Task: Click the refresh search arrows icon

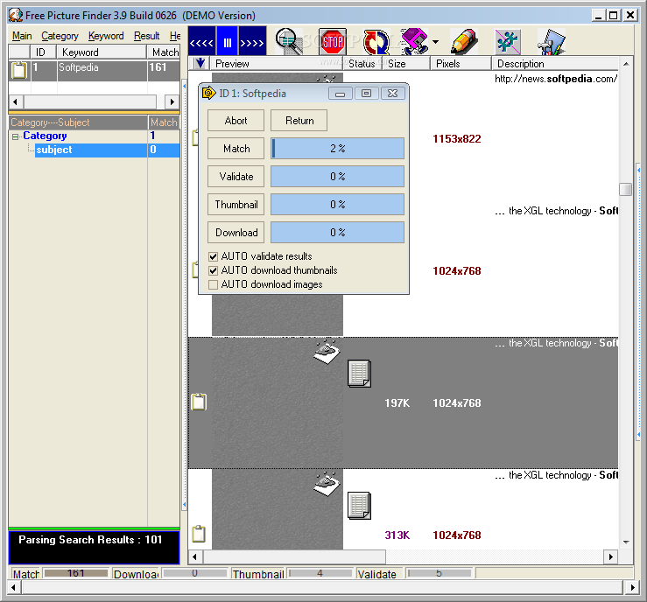Action: point(376,41)
